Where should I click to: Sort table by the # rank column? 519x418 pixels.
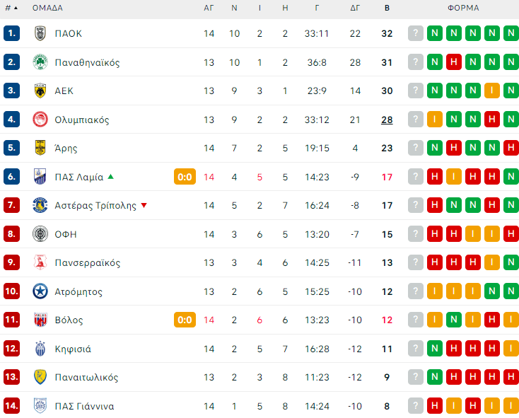tap(11, 8)
